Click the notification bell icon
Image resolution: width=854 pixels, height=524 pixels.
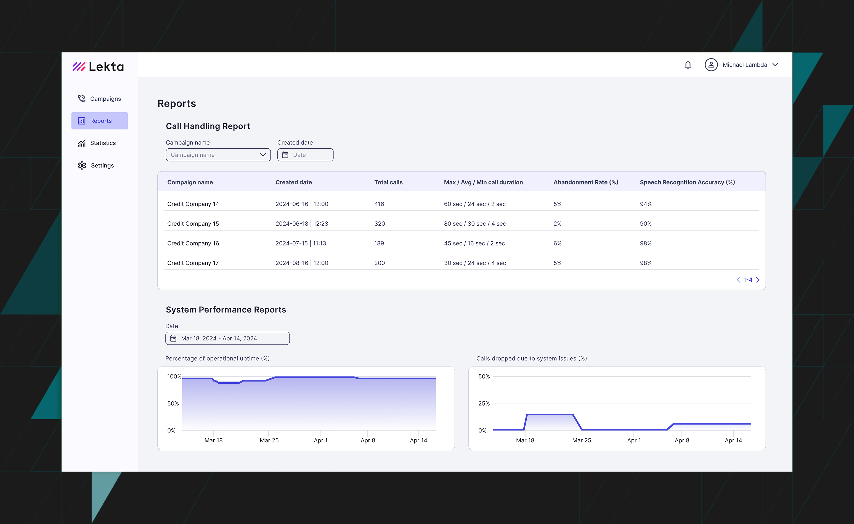pyautogui.click(x=688, y=65)
